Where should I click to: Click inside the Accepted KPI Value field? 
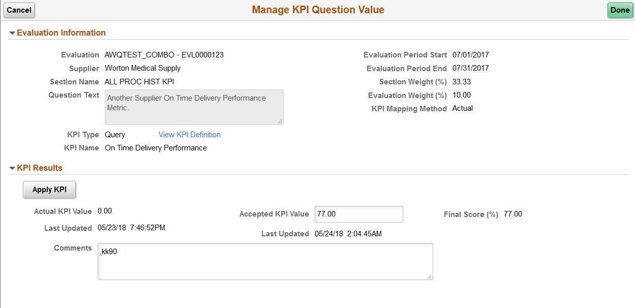pos(358,214)
